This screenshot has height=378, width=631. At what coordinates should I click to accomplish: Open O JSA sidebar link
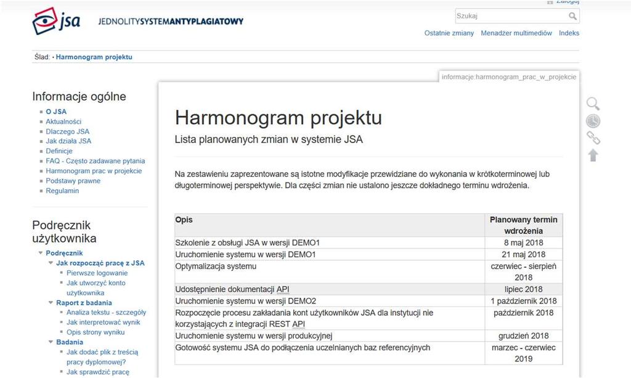[56, 112]
